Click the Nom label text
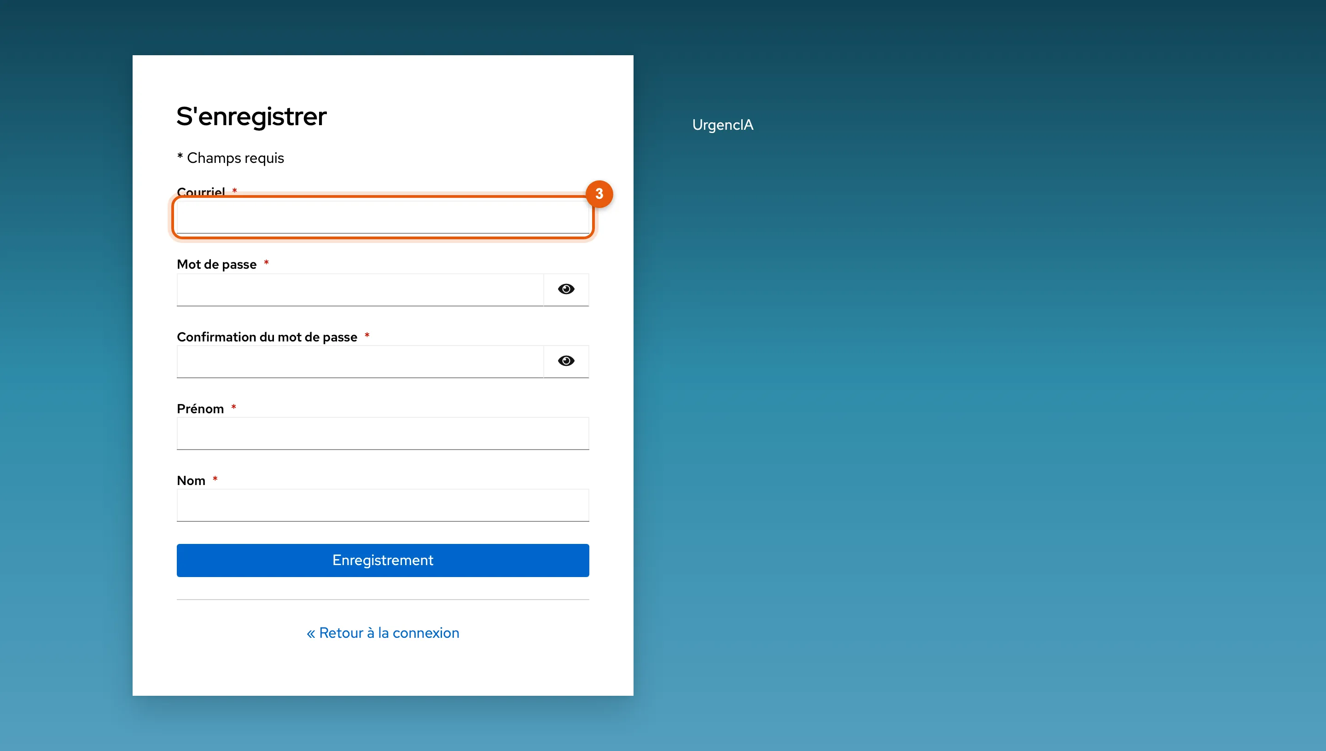Viewport: 1326px width, 751px height. (x=191, y=481)
